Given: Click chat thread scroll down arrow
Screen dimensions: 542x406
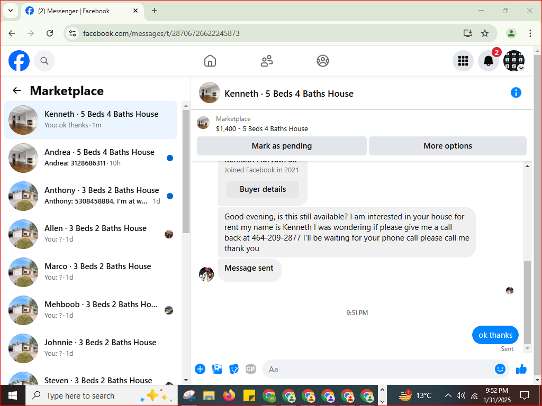Looking at the screenshot, I should 527,349.
